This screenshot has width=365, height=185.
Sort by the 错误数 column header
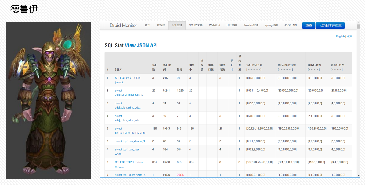coord(202,65)
